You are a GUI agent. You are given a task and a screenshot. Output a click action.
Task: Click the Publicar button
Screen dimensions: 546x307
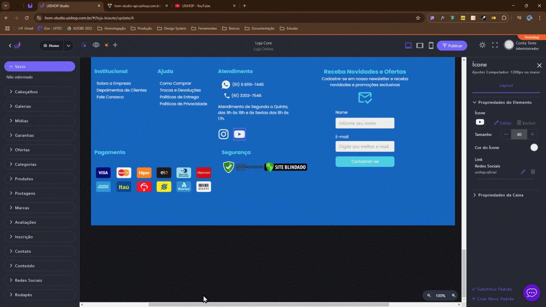[x=451, y=45]
